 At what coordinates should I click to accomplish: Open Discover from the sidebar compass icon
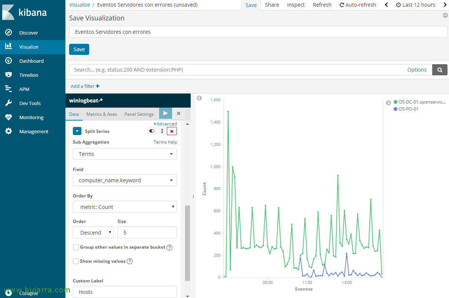click(x=9, y=33)
